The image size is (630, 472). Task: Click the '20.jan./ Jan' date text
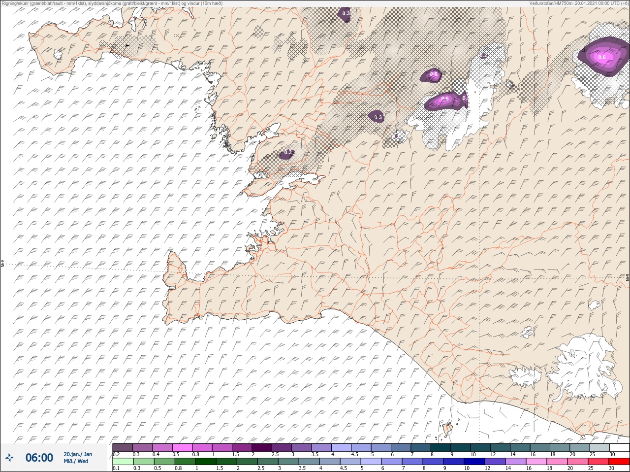[x=78, y=454]
